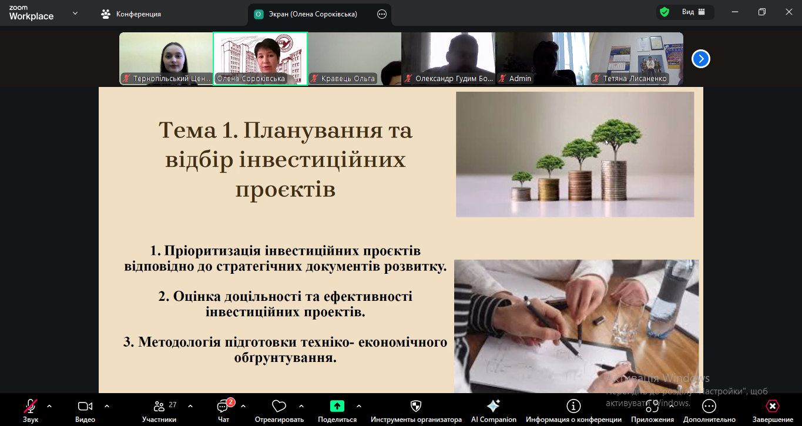802x426 pixels.
Task: Click the green Поделиться share screen icon
Action: [x=337, y=406]
